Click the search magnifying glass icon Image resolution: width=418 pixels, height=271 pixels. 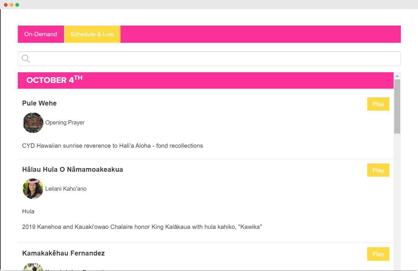click(26, 59)
